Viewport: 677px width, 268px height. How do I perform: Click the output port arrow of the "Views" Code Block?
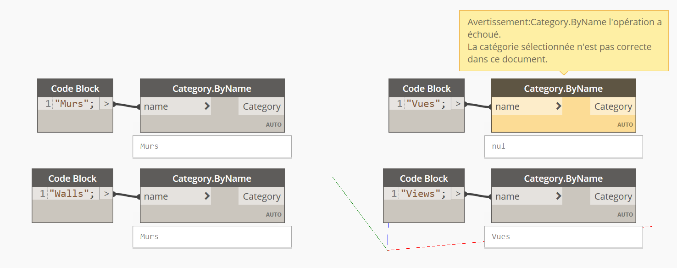click(458, 194)
